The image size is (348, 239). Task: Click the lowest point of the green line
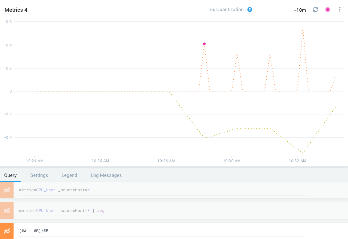(x=303, y=153)
